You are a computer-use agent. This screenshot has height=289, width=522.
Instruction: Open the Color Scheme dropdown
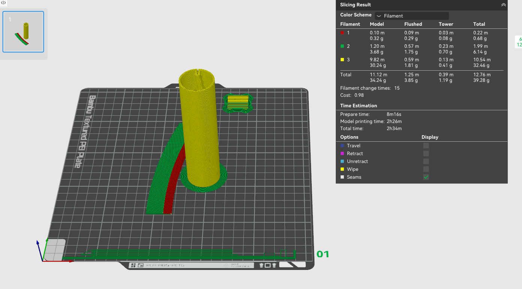click(x=411, y=16)
